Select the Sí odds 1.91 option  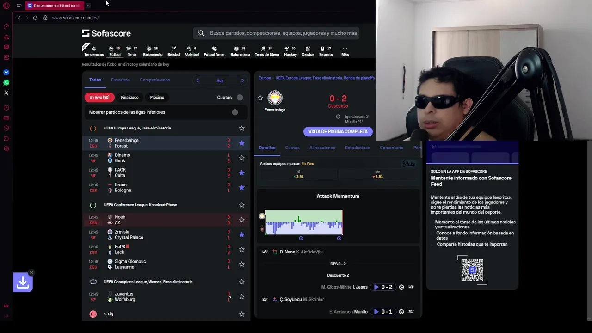click(x=298, y=174)
